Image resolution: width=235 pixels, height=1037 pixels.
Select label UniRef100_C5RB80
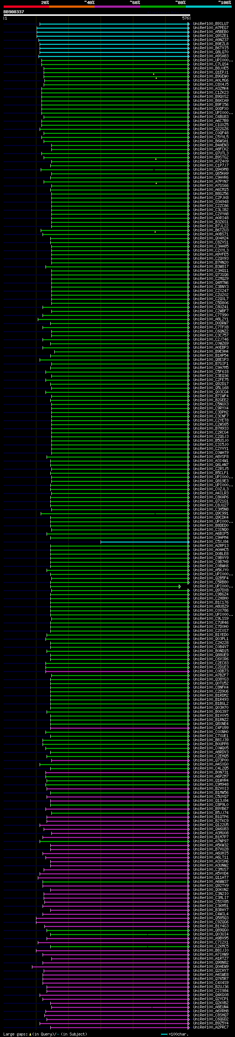(211, 582)
